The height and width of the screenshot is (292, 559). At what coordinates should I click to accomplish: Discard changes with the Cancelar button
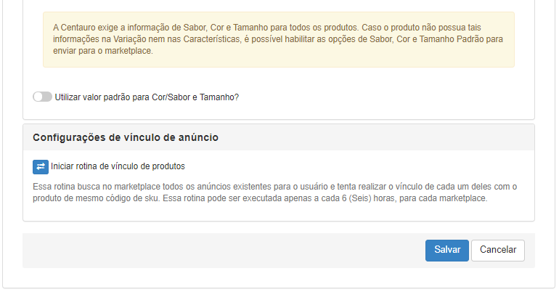coord(498,251)
